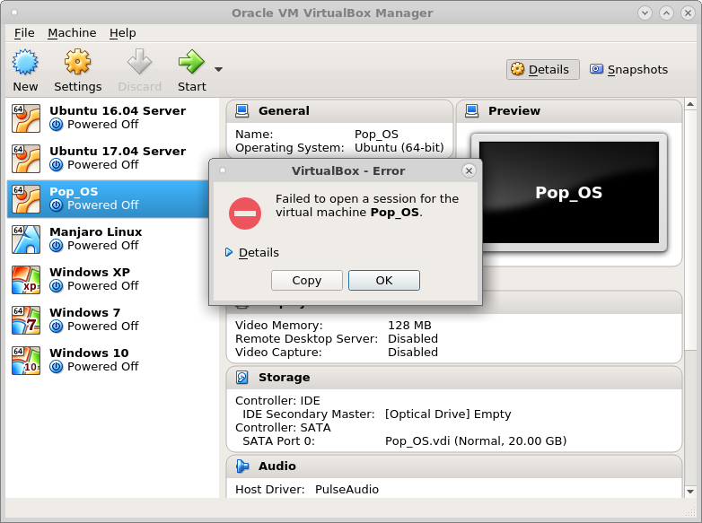
Task: Click the Storage section disk icon
Action: pos(242,377)
